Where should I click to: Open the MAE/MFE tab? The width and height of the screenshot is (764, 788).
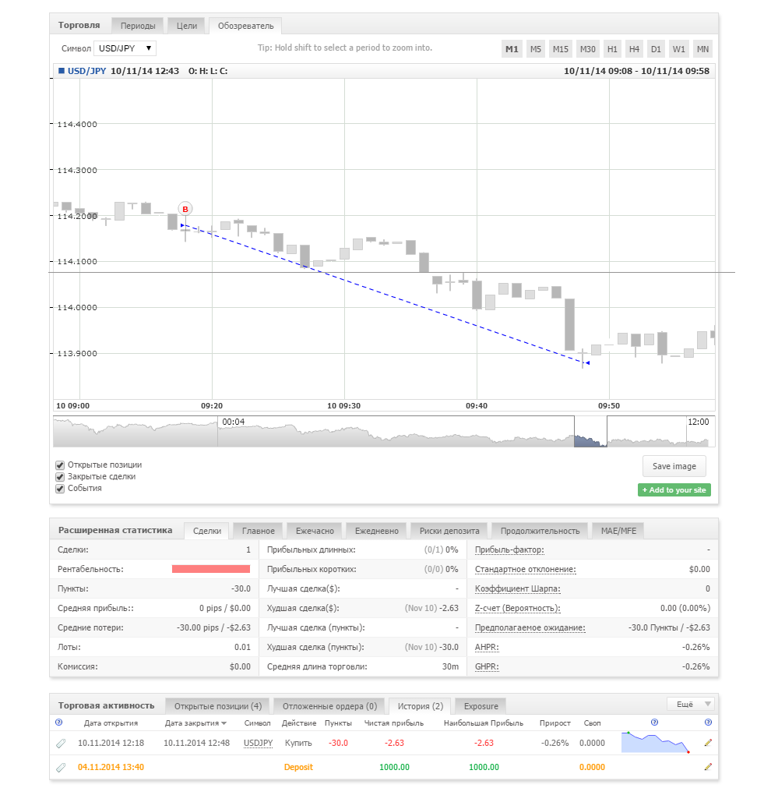pyautogui.click(x=618, y=531)
